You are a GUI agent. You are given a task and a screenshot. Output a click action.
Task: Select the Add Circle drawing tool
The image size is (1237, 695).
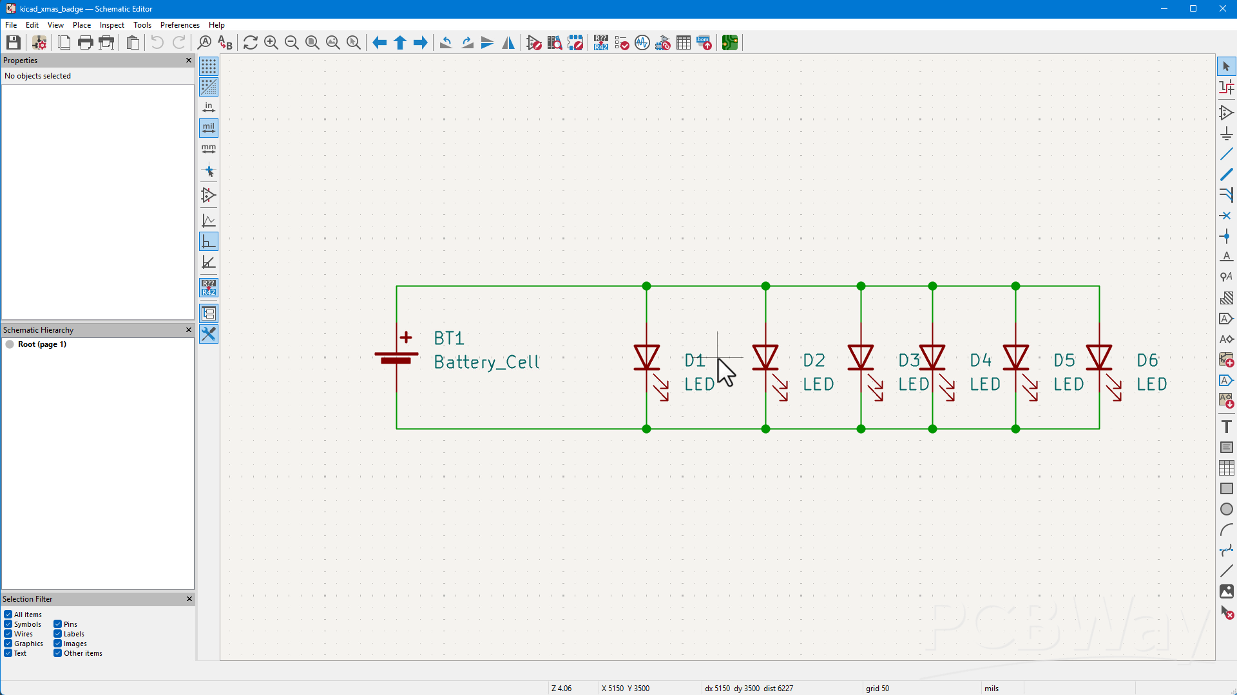(x=1226, y=509)
